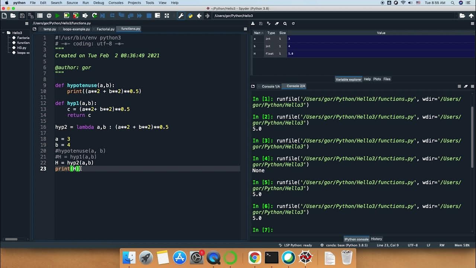
Task: Show the Files pane
Action: pyautogui.click(x=387, y=79)
